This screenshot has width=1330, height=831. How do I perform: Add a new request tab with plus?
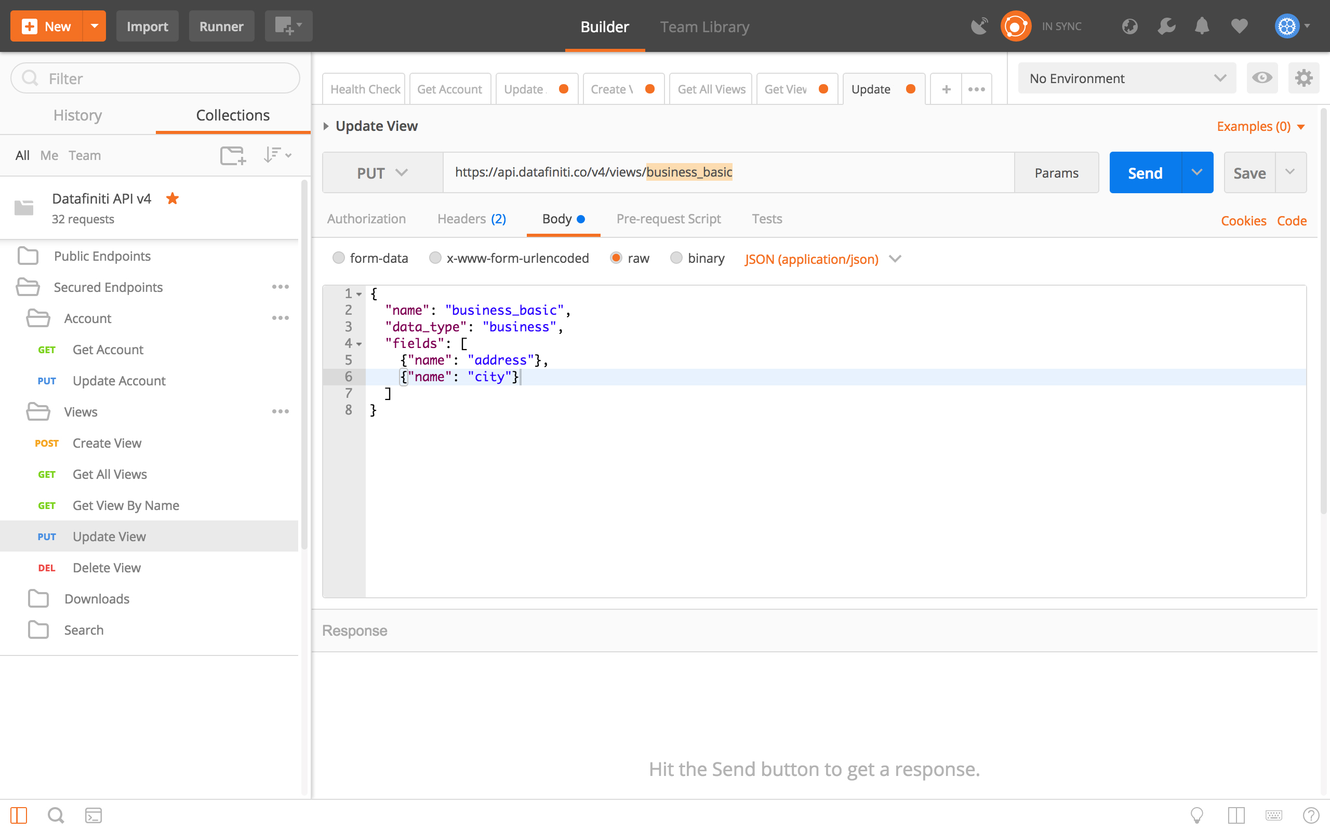coord(946,89)
